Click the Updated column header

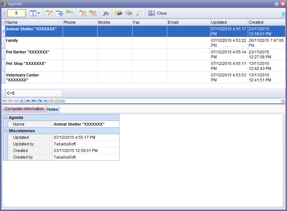pos(229,22)
